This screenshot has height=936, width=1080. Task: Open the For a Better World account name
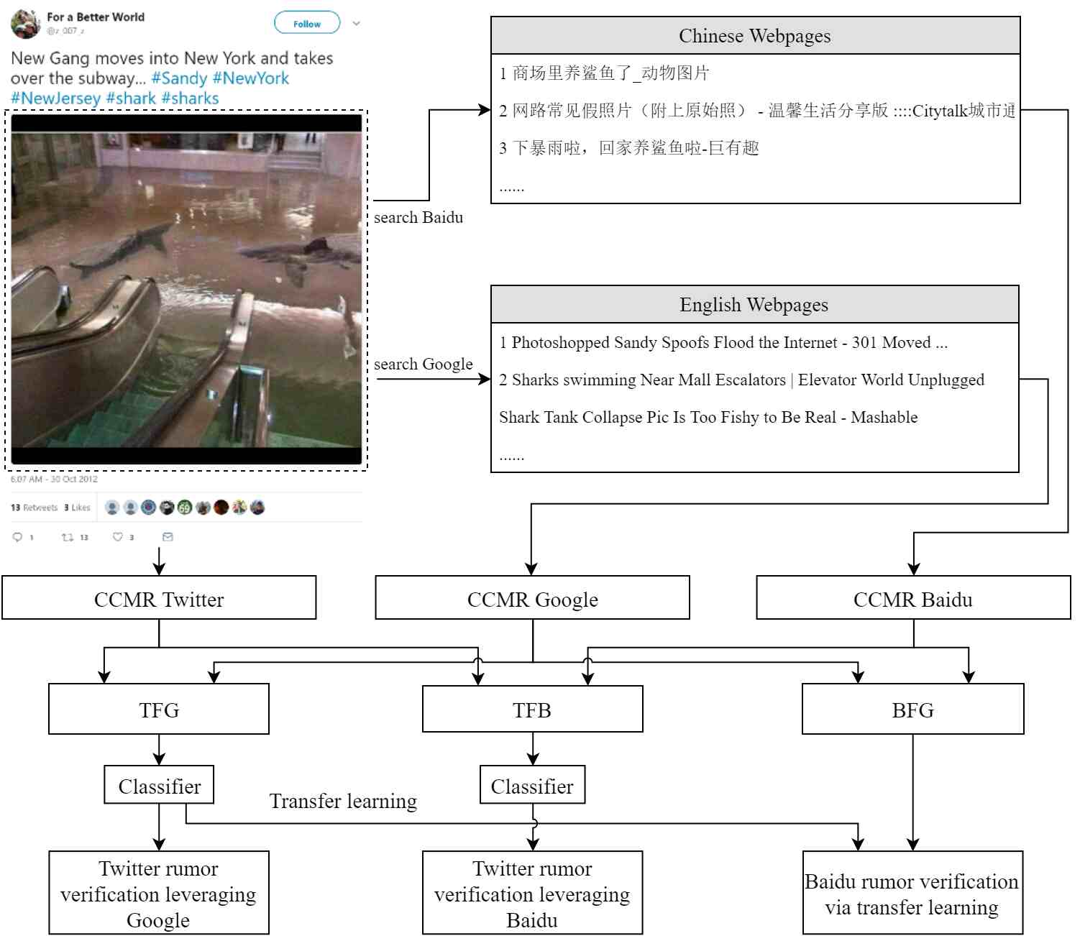(x=96, y=17)
